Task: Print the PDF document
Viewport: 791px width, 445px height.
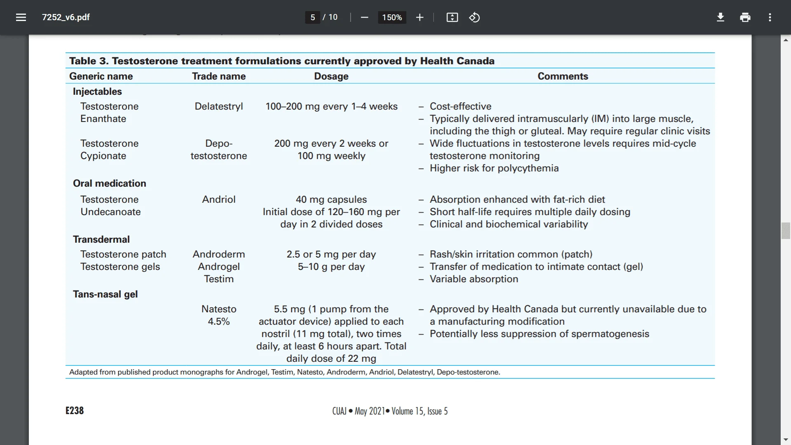Action: pos(745,17)
